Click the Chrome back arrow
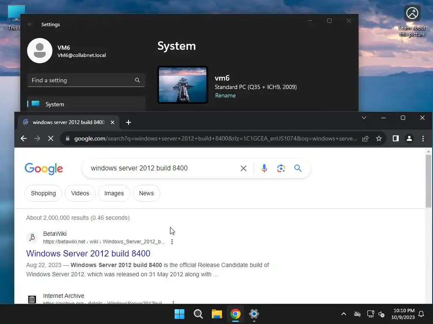Image resolution: width=433 pixels, height=324 pixels. (24, 138)
